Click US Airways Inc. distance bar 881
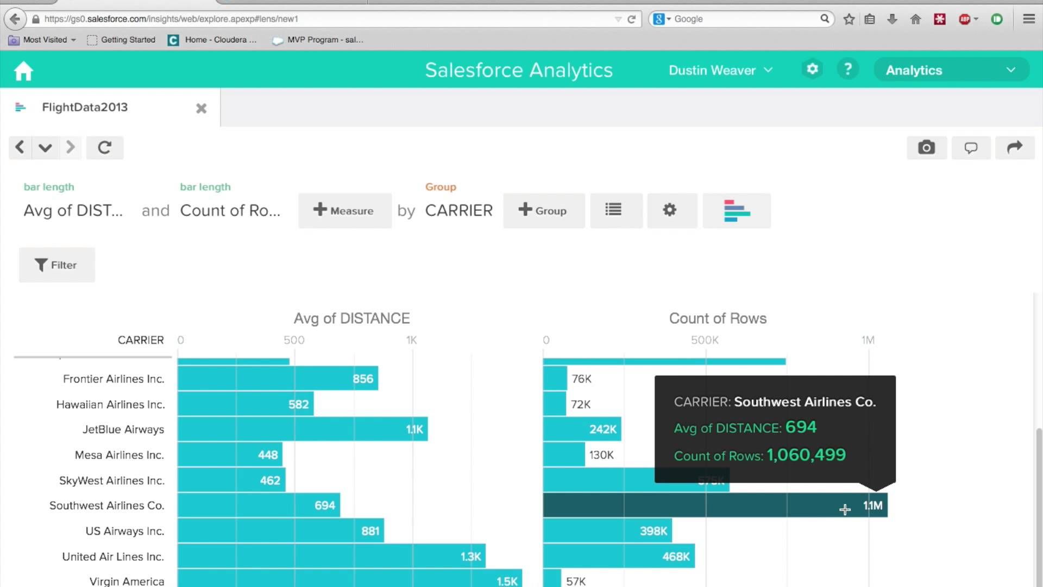Screen dimensions: 1043x587 pyautogui.click(x=281, y=530)
